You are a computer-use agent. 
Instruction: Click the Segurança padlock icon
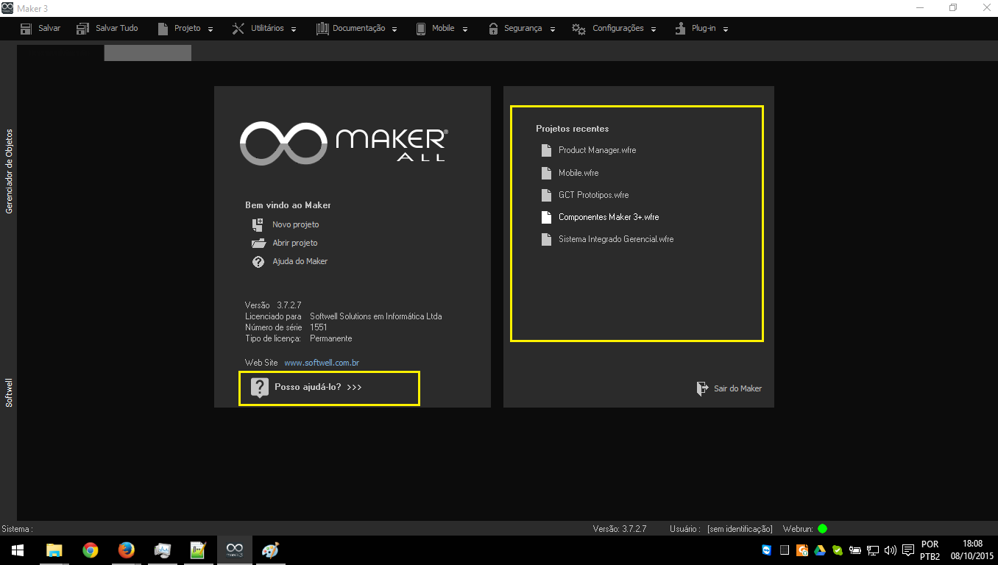[493, 29]
